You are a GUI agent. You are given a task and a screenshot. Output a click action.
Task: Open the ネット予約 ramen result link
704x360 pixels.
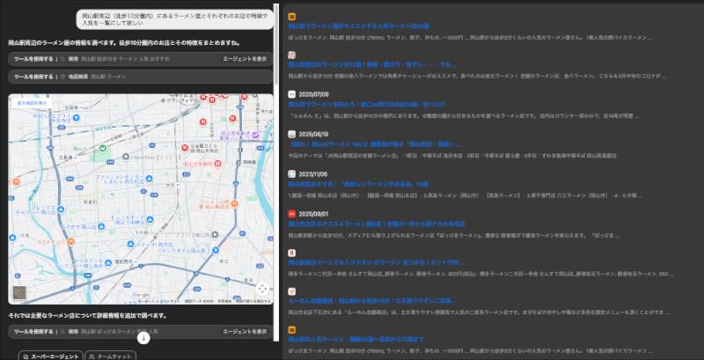pos(377,262)
